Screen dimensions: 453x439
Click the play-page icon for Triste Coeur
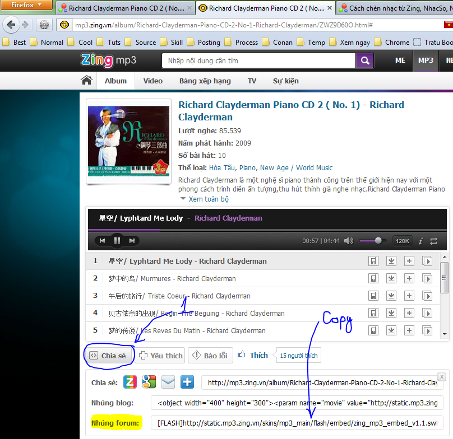point(427,296)
